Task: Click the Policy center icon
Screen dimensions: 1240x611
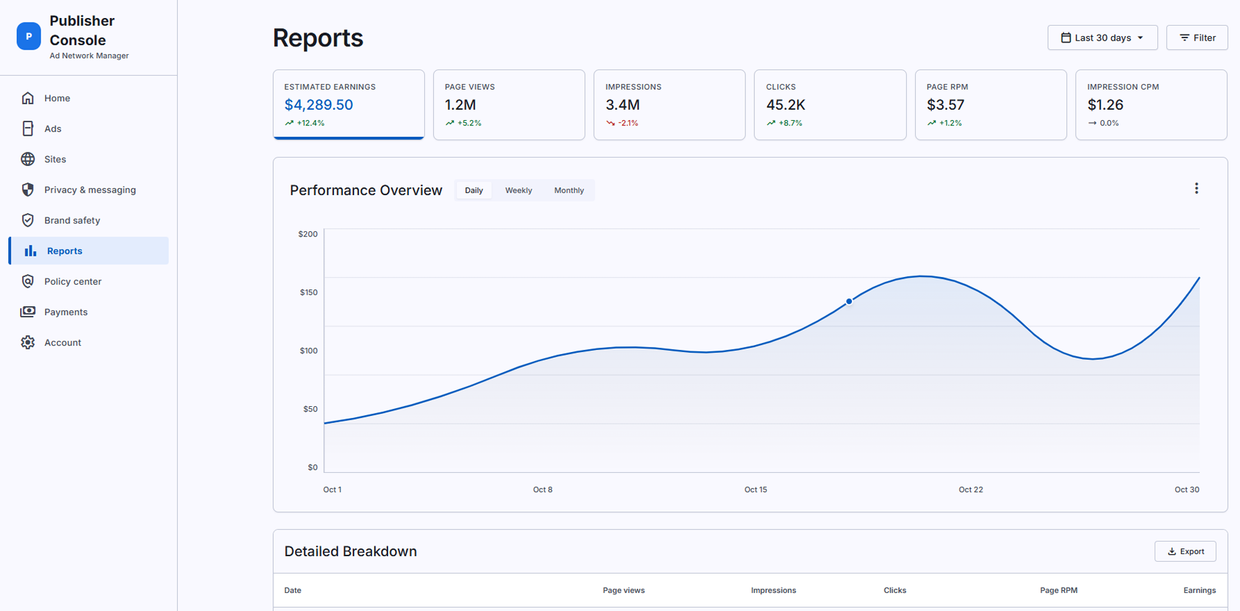Action: coord(28,282)
